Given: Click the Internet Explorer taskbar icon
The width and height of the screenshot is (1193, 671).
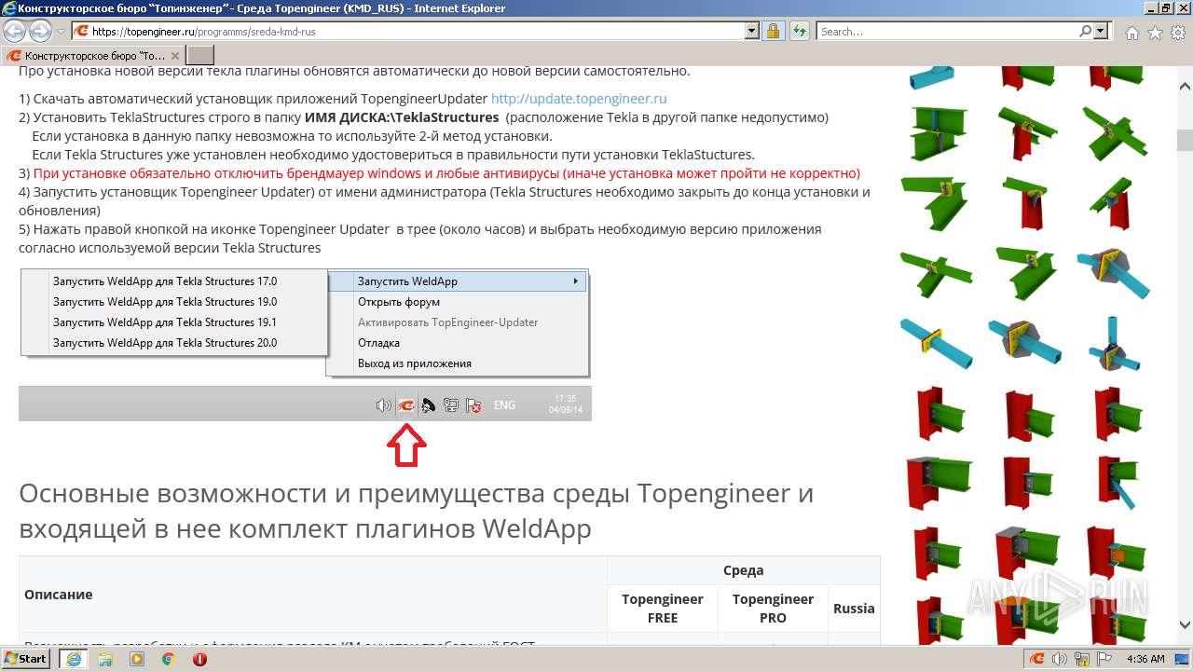Looking at the screenshot, I should pos(73,659).
